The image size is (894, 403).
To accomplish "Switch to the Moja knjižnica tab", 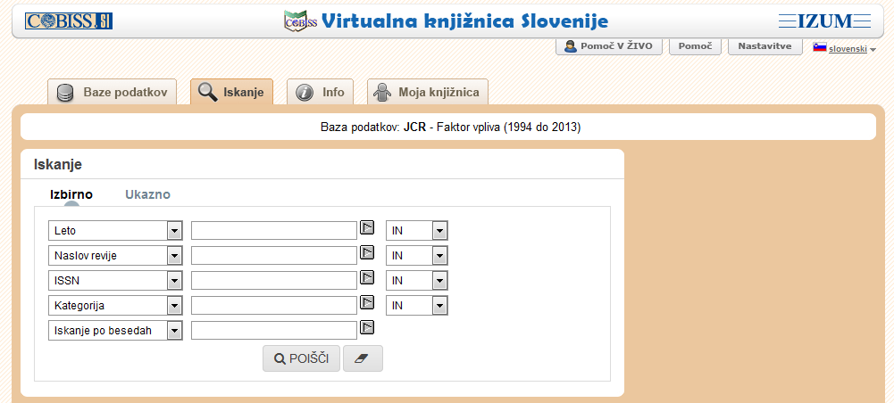I will click(x=428, y=92).
